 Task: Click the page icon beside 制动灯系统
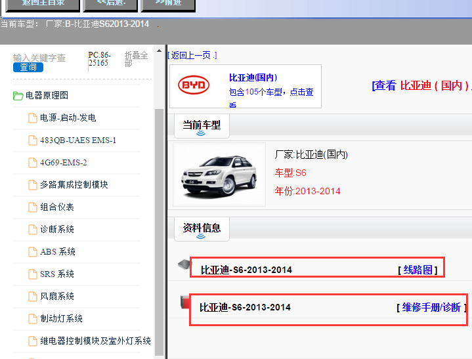pyautogui.click(x=33, y=319)
